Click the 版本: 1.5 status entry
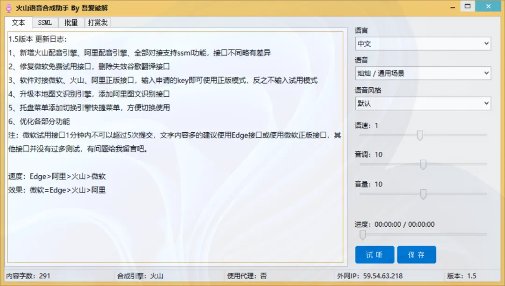This screenshot has width=505, height=286. tap(462, 276)
